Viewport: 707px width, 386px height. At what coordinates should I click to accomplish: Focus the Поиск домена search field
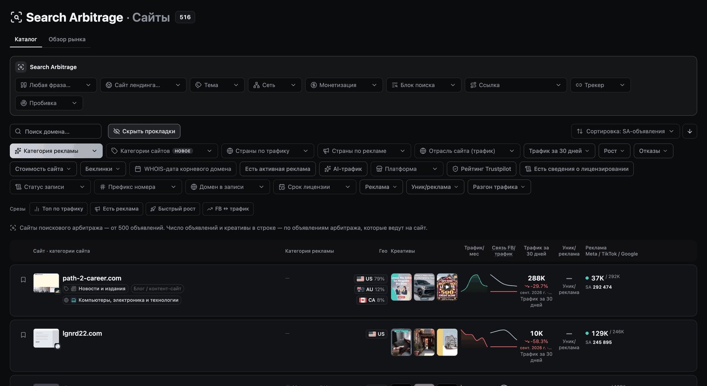pos(56,131)
